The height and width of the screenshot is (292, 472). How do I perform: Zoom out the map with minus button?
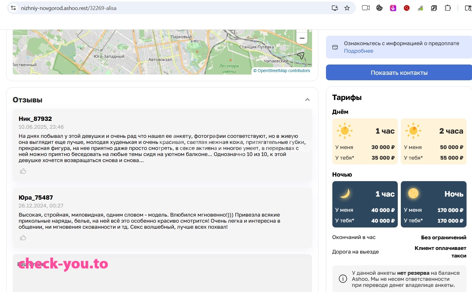[x=302, y=38]
